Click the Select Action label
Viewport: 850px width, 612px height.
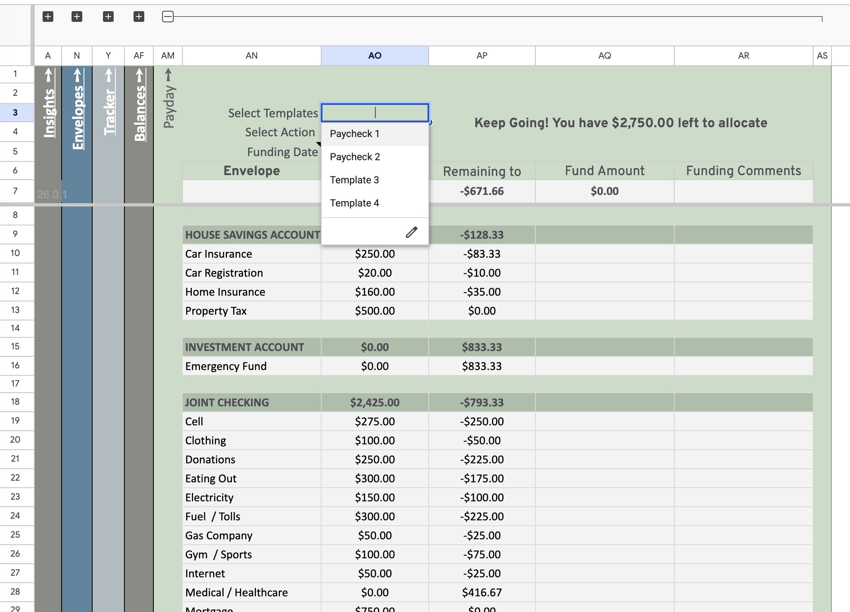(x=280, y=132)
